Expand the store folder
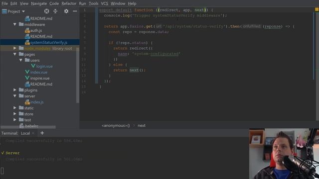The image size is (319, 179). coord(14,114)
